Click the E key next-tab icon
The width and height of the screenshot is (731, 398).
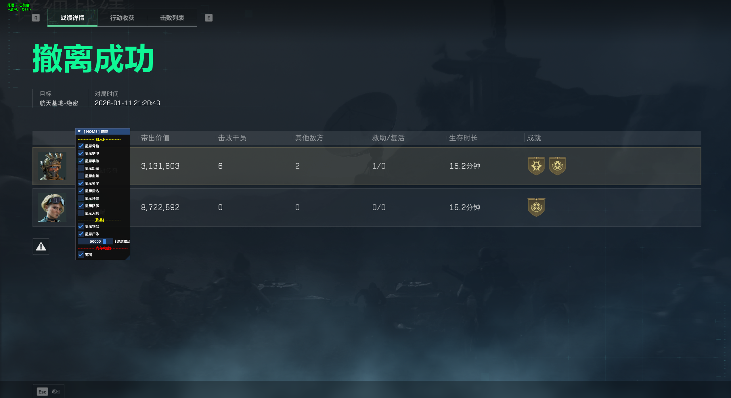click(x=209, y=18)
